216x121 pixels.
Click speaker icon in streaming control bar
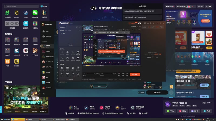(x=102, y=74)
